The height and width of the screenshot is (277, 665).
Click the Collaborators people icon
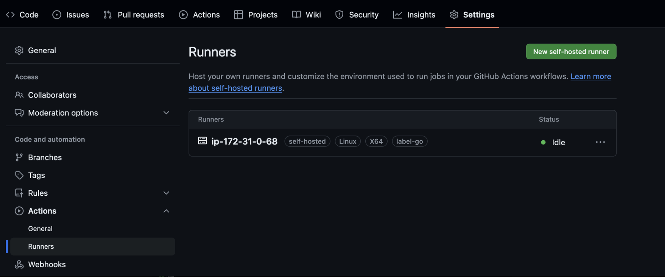click(19, 95)
